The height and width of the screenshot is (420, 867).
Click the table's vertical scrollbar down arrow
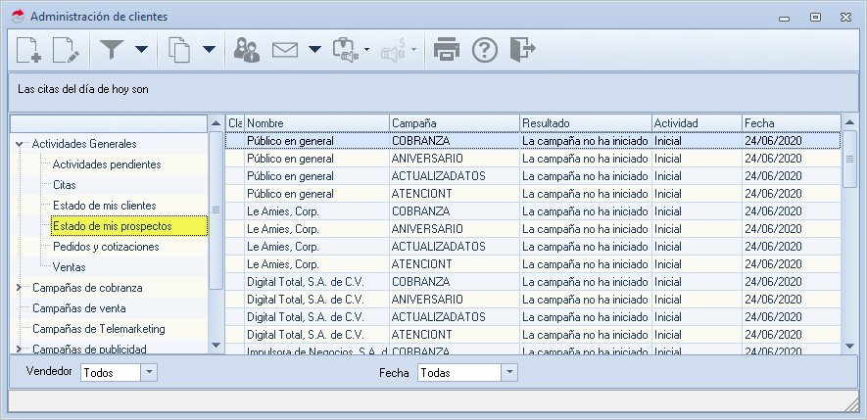pyautogui.click(x=850, y=346)
